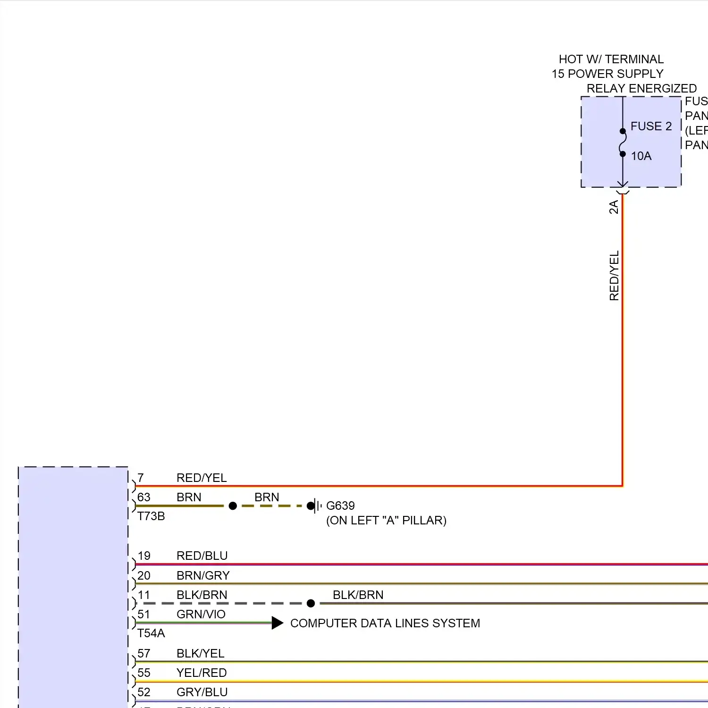Screen dimensions: 708x708
Task: Click the 15 POWER SUPPLY text
Action: 607,74
